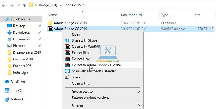Viewport: 216px width, 109px height.
Task: Choose Restore previous versions
Action: (x=91, y=98)
